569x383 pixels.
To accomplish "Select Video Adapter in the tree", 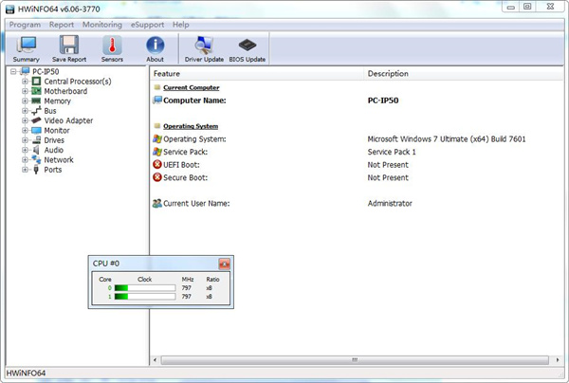I will click(x=68, y=120).
